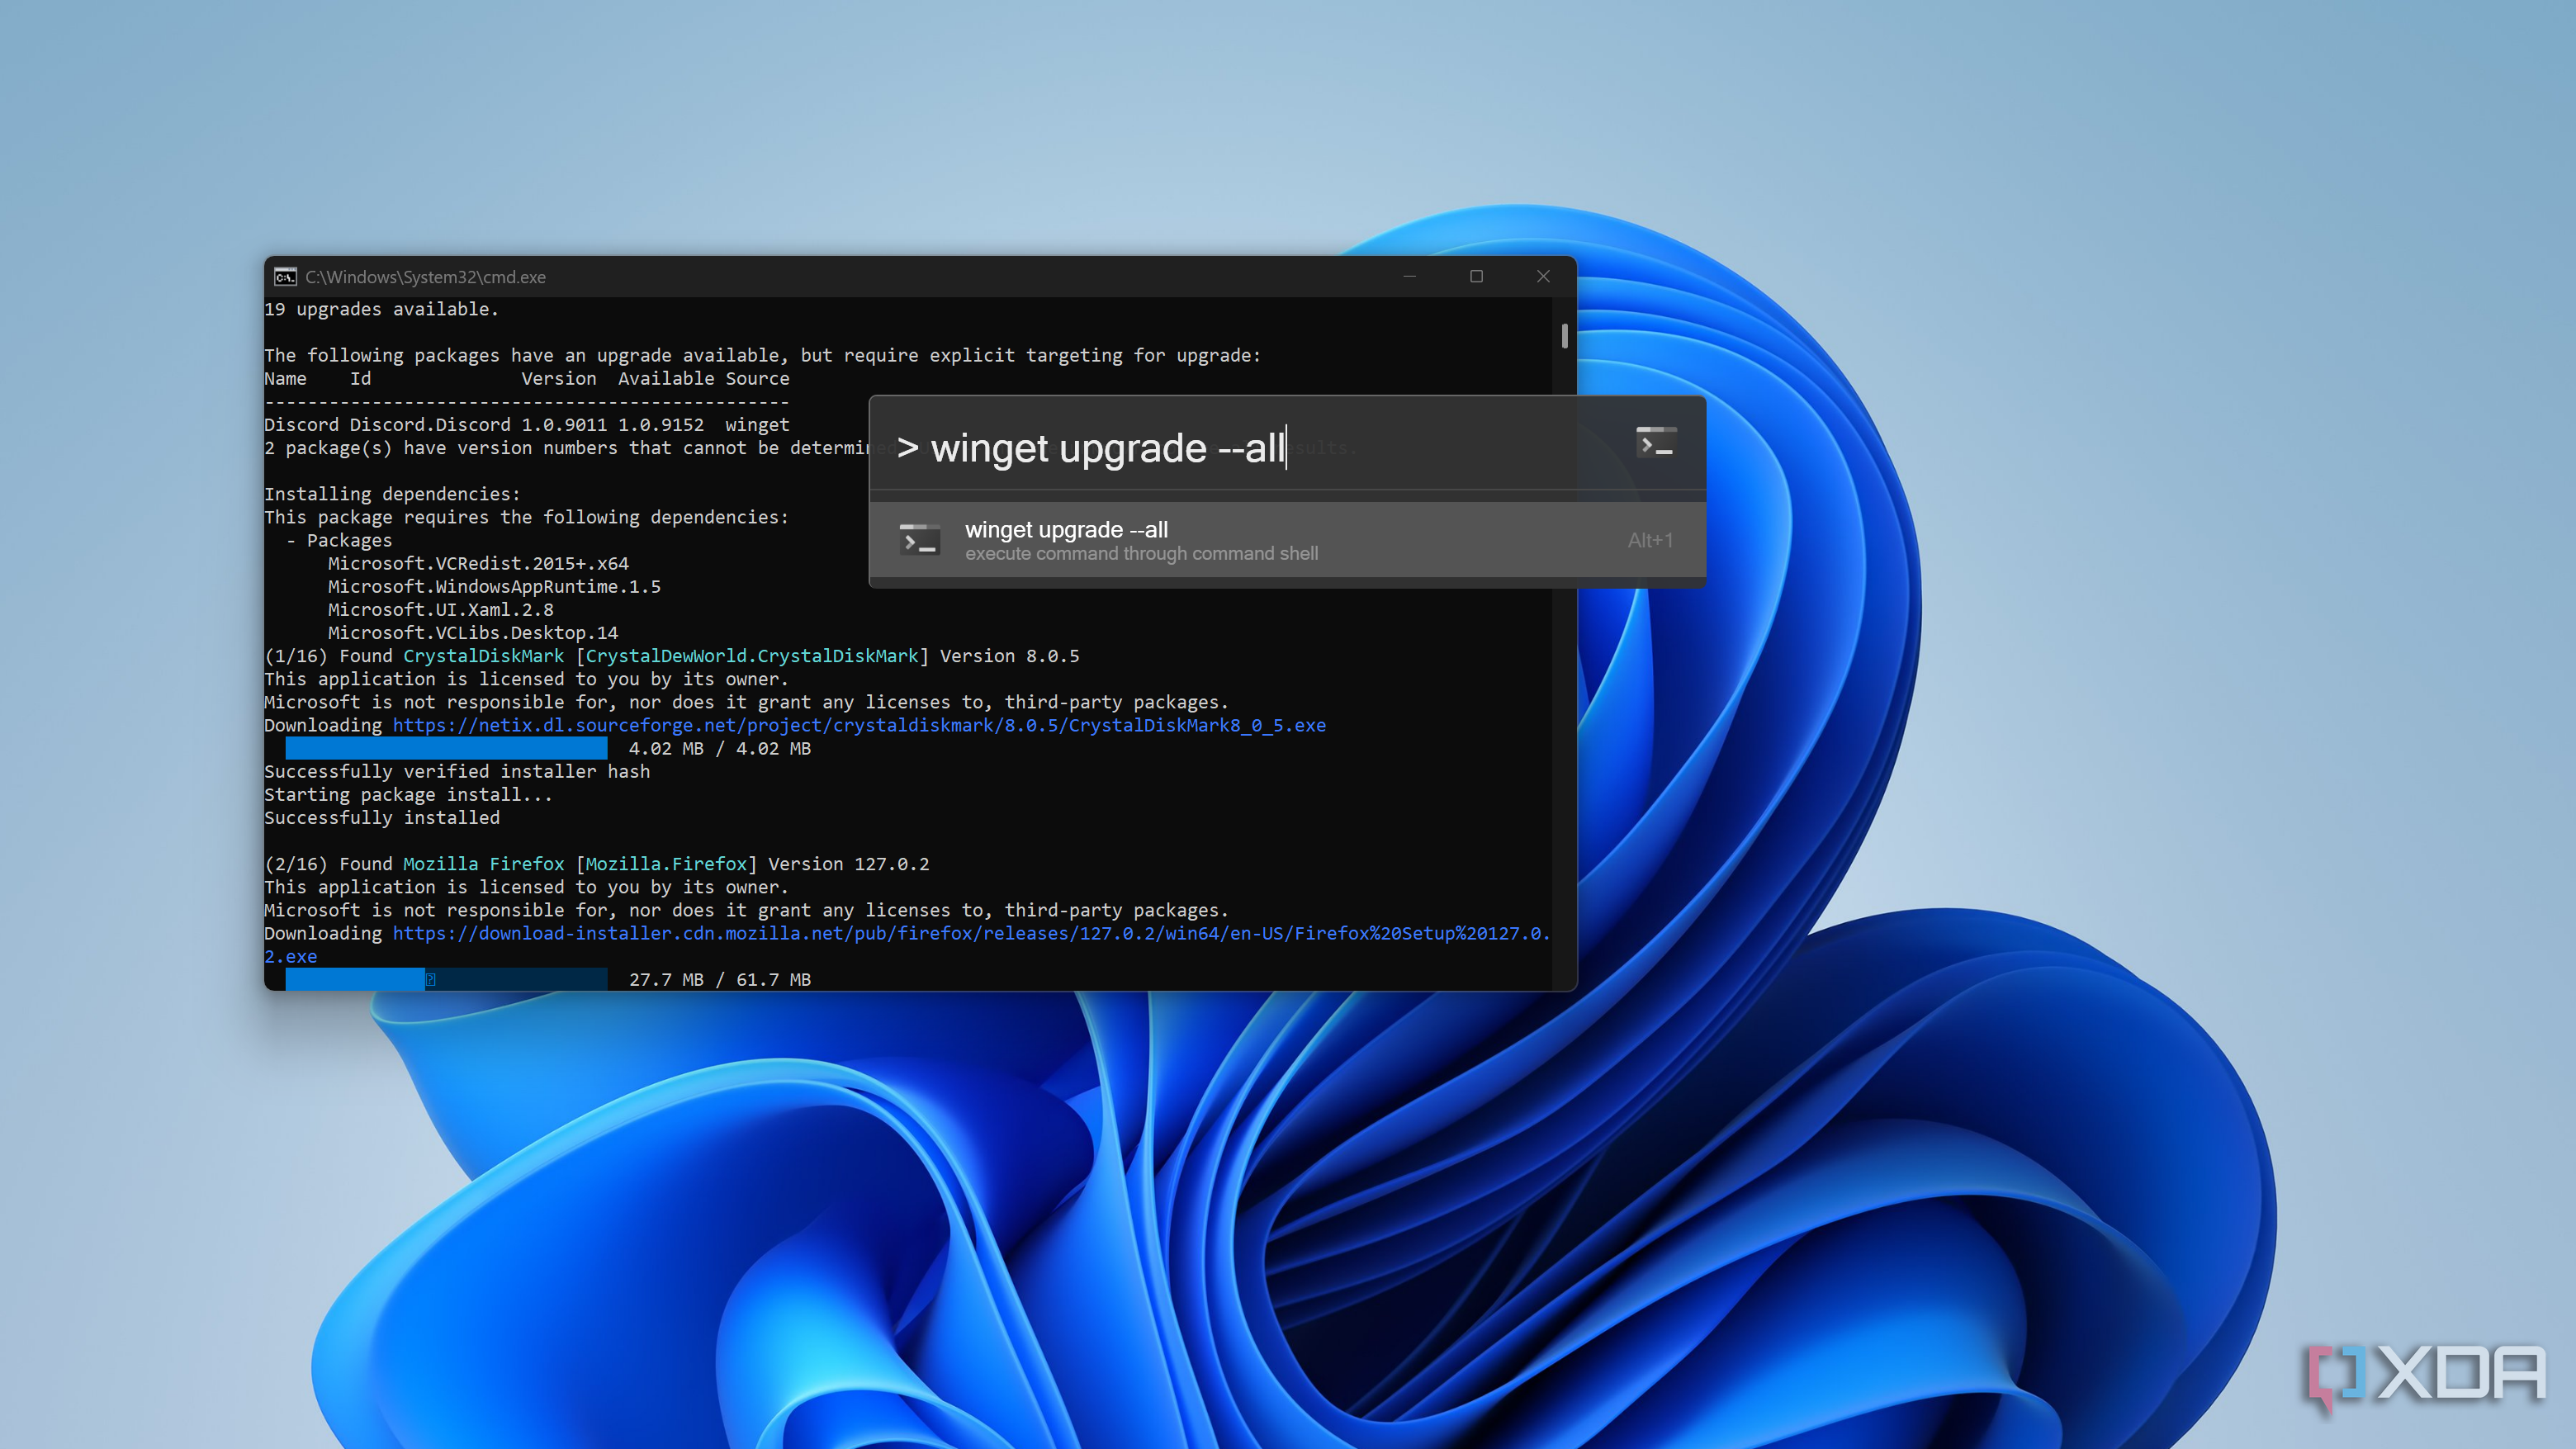The width and height of the screenshot is (2576, 1449).
Task: Click the shell icon in the launcher search bar
Action: click(1655, 443)
